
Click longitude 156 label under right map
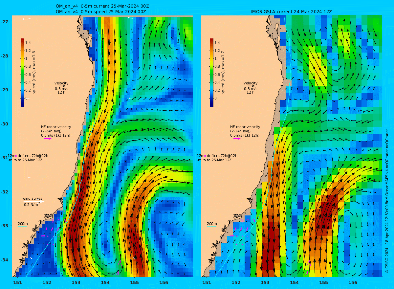pos(353,282)
